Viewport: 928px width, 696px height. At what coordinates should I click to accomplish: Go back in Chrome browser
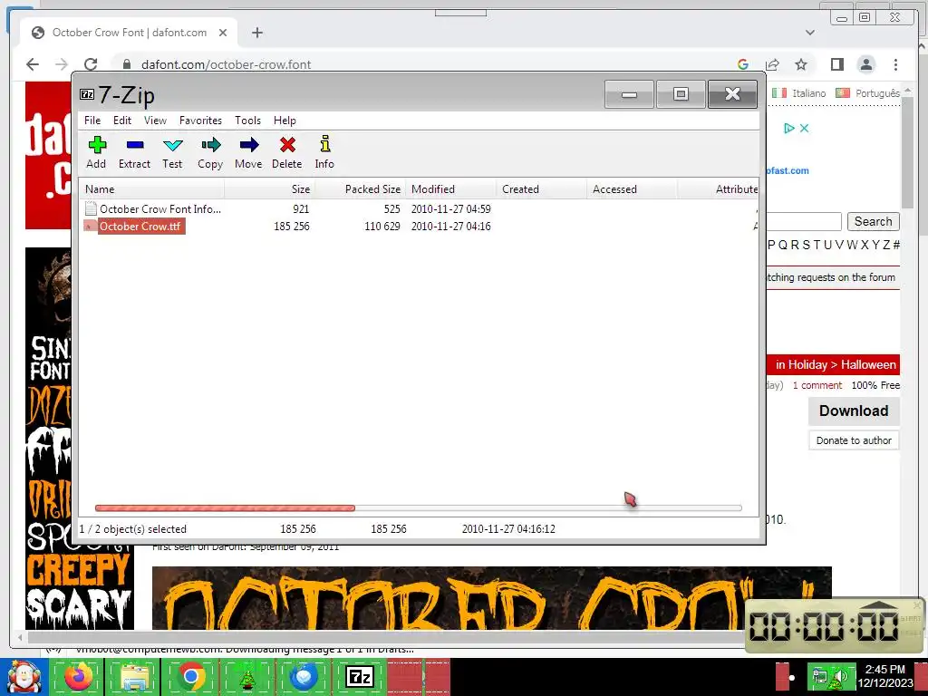[33, 64]
